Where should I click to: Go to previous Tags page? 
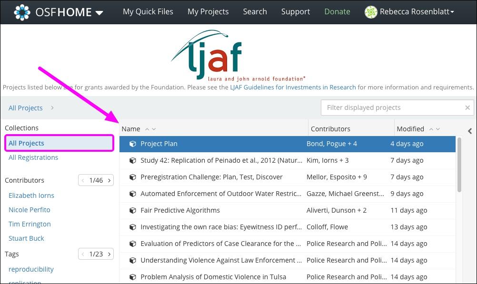[x=83, y=254]
